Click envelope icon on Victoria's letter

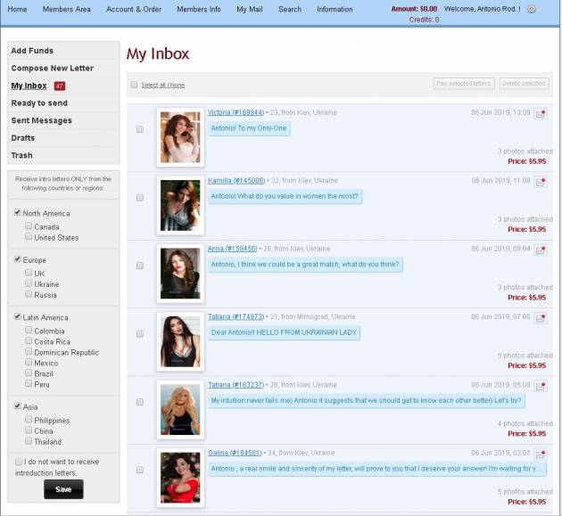point(541,114)
